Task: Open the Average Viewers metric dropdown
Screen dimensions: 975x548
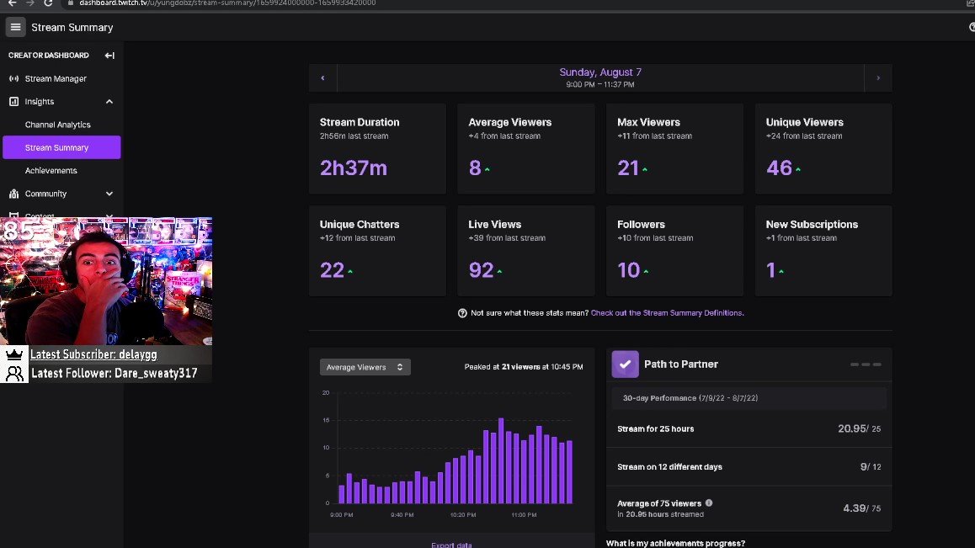Action: pos(365,366)
